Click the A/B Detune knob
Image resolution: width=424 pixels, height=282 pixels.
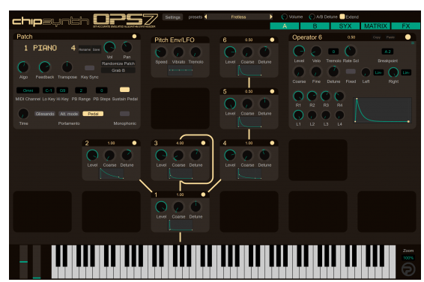(x=312, y=16)
